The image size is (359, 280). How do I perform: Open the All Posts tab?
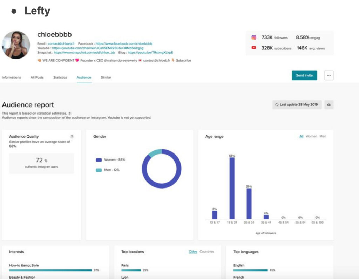(37, 77)
